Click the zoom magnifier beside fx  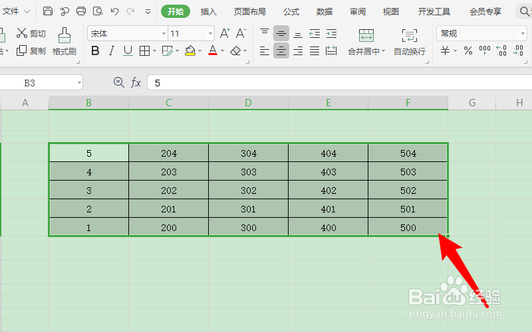pyautogui.click(x=119, y=82)
